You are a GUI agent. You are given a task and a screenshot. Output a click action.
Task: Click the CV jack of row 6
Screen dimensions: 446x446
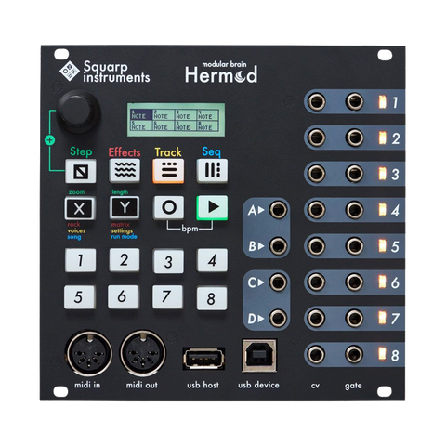[316, 282]
